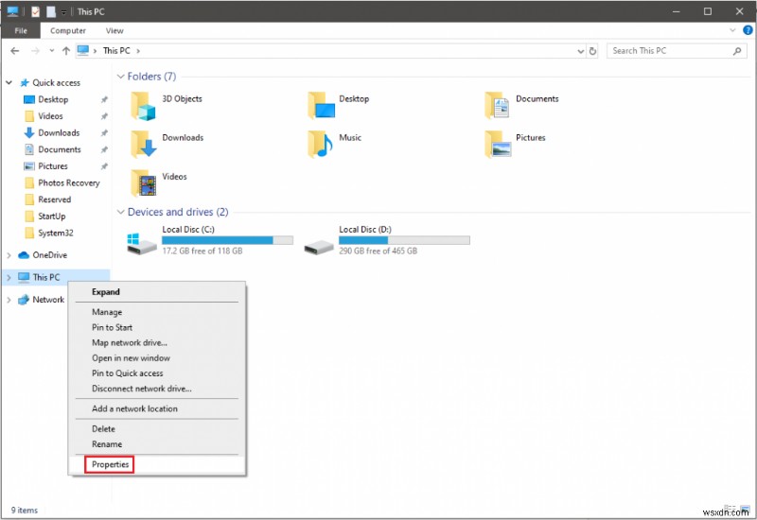
Task: Unpin Downloads using its pin icon
Action: coord(104,133)
